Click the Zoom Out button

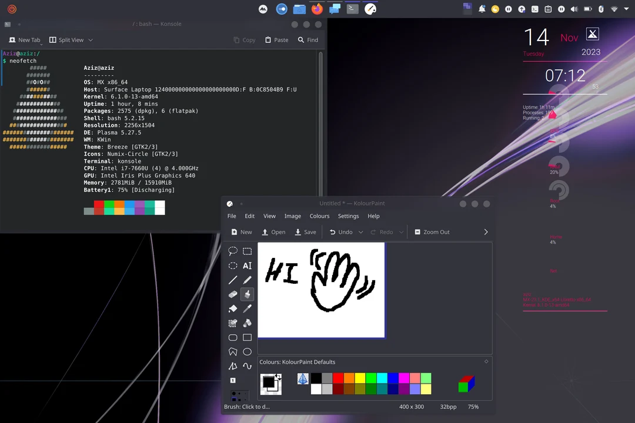click(432, 231)
